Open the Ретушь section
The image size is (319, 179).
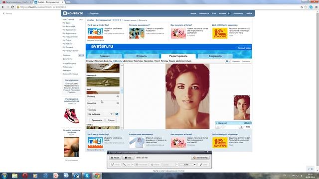pyautogui.click(x=164, y=61)
